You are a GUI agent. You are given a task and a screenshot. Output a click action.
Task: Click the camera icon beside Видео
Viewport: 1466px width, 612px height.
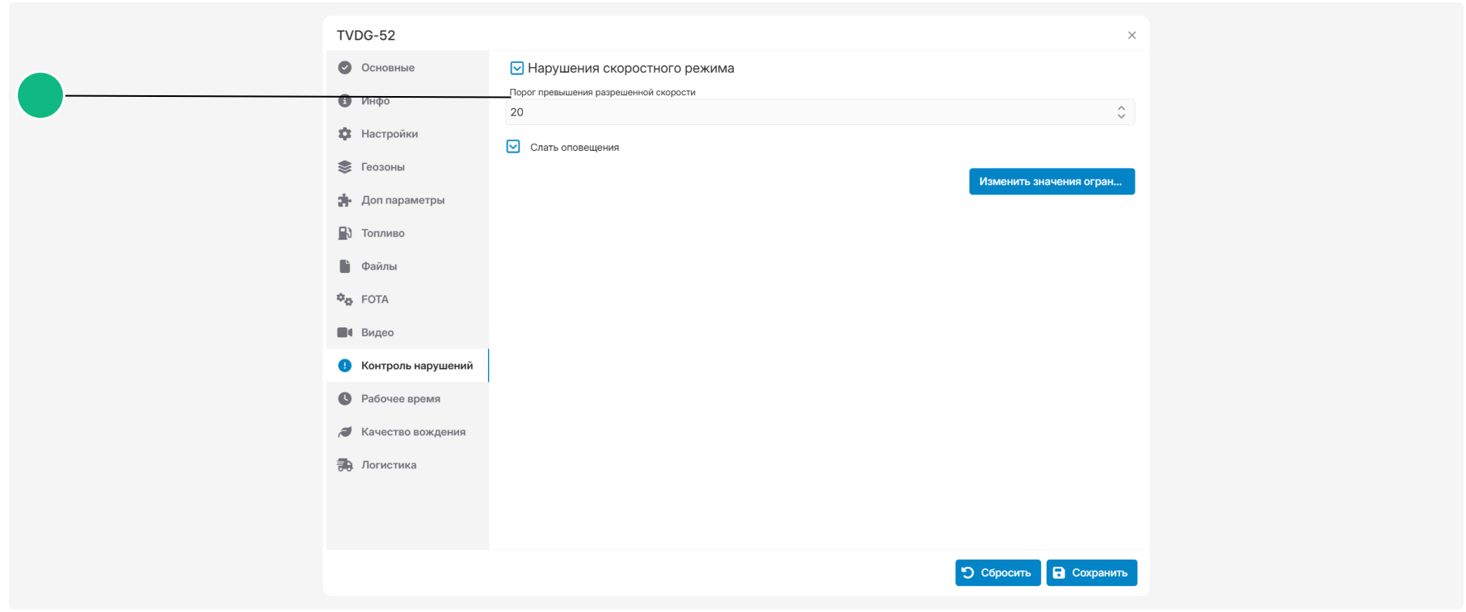pos(345,333)
